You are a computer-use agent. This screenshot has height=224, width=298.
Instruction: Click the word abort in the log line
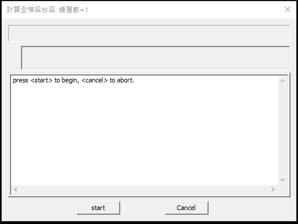click(x=125, y=80)
